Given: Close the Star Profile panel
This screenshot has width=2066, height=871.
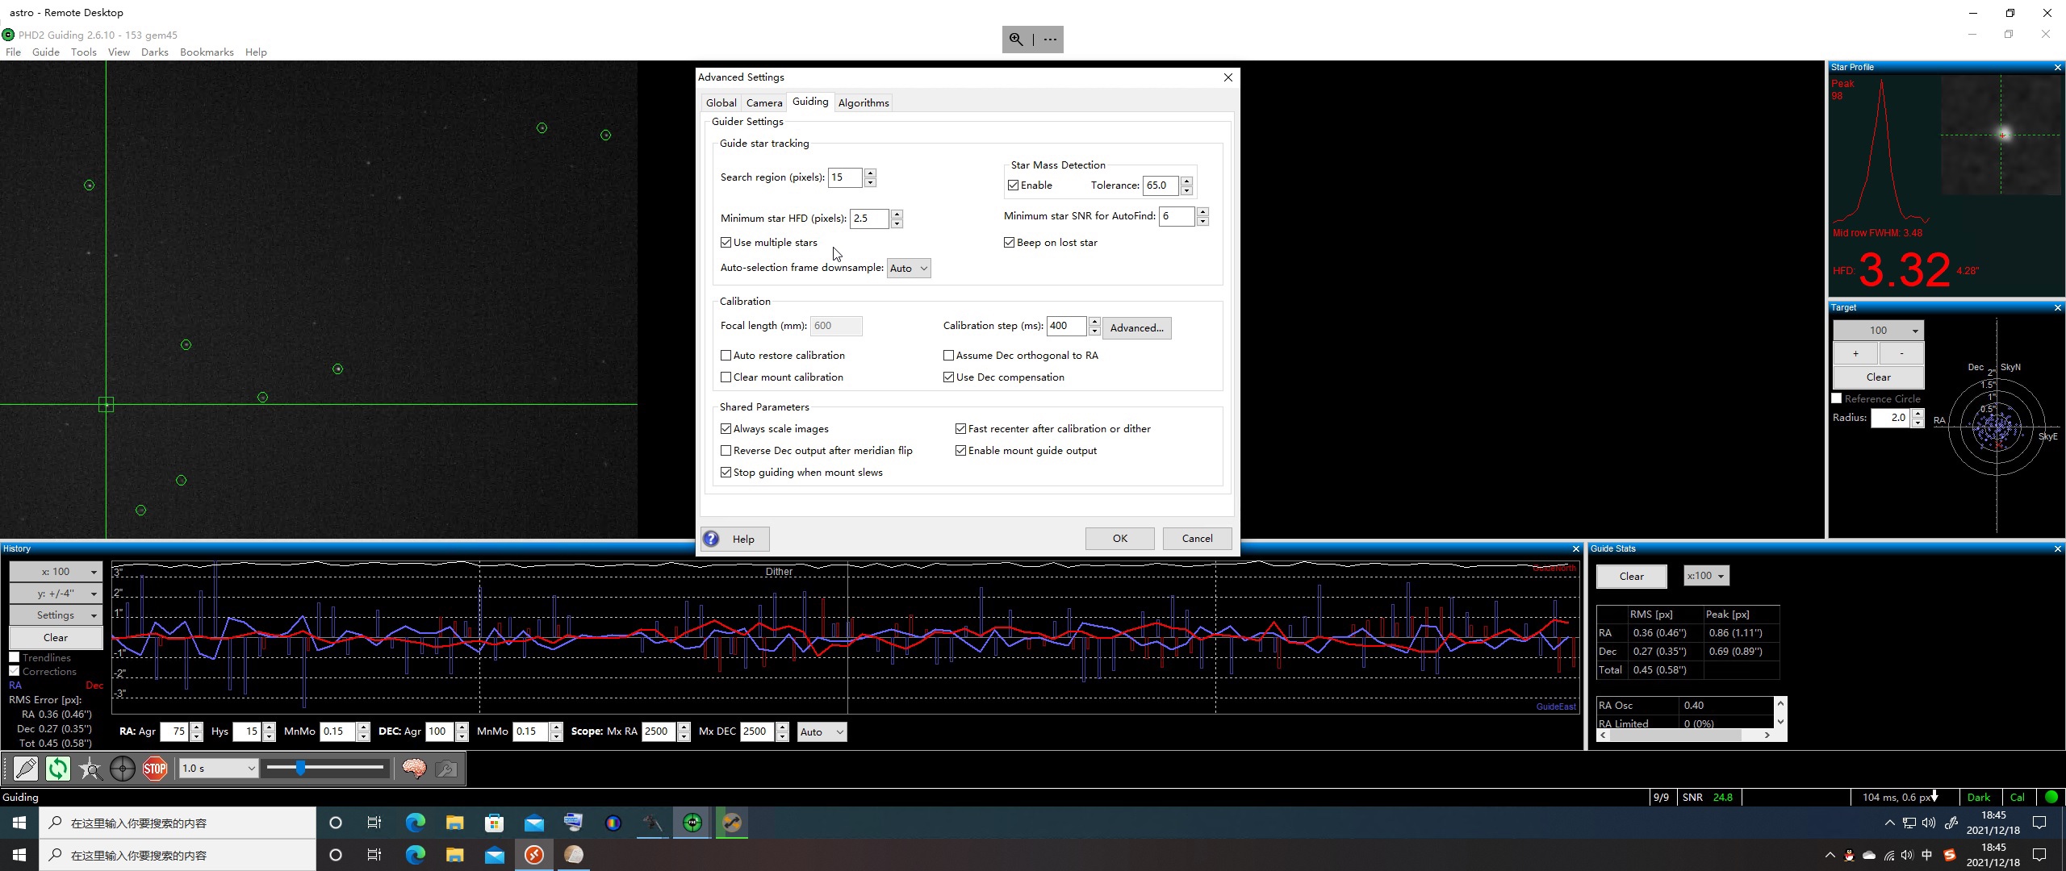Looking at the screenshot, I should pyautogui.click(x=2057, y=68).
